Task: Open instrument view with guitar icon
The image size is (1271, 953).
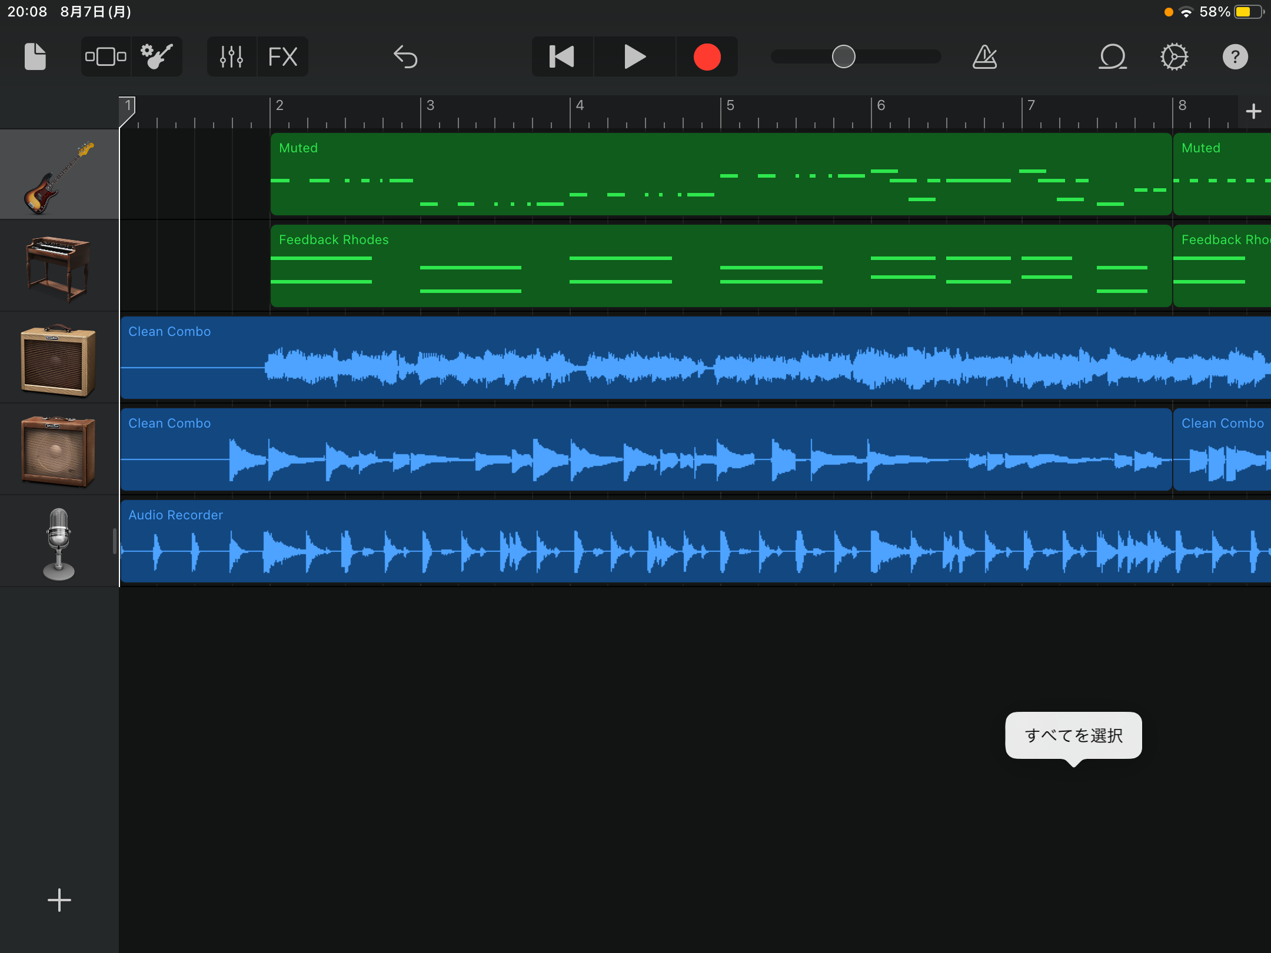Action: coord(157,57)
